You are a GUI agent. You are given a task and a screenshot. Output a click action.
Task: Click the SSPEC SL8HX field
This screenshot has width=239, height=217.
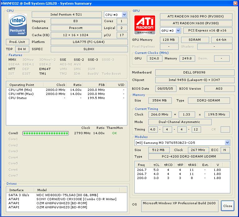pyautogui.click(x=89, y=49)
